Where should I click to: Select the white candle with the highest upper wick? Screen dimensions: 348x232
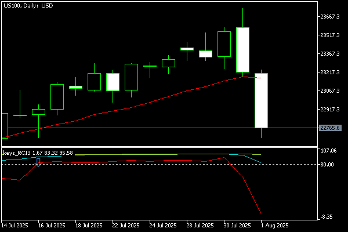[242, 50]
